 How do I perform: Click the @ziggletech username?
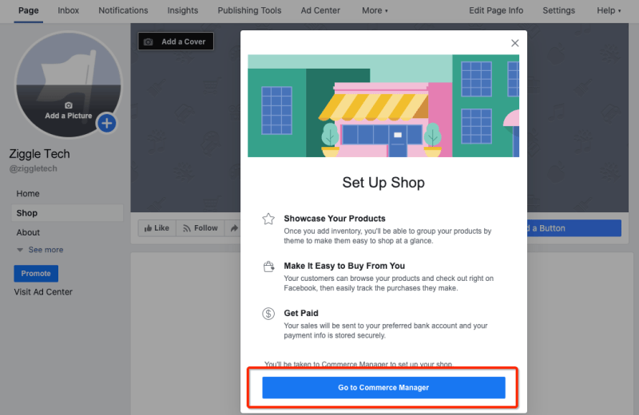[x=34, y=168]
